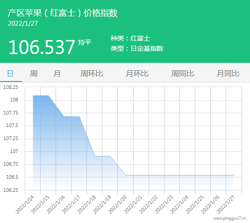Click the 2022/1/27 x-axis date label
The width and height of the screenshot is (250, 223).
pyautogui.click(x=226, y=204)
